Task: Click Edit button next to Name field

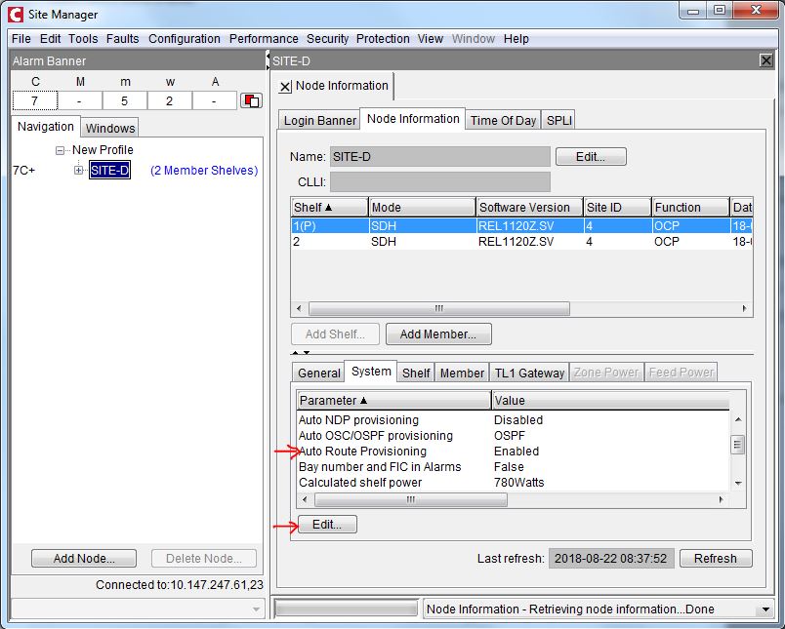Action: pos(591,156)
